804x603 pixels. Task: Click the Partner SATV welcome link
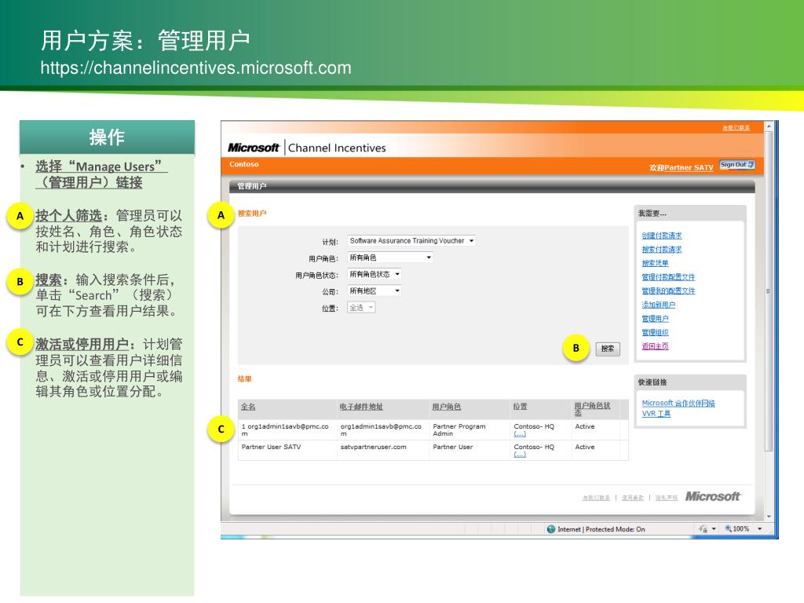689,168
